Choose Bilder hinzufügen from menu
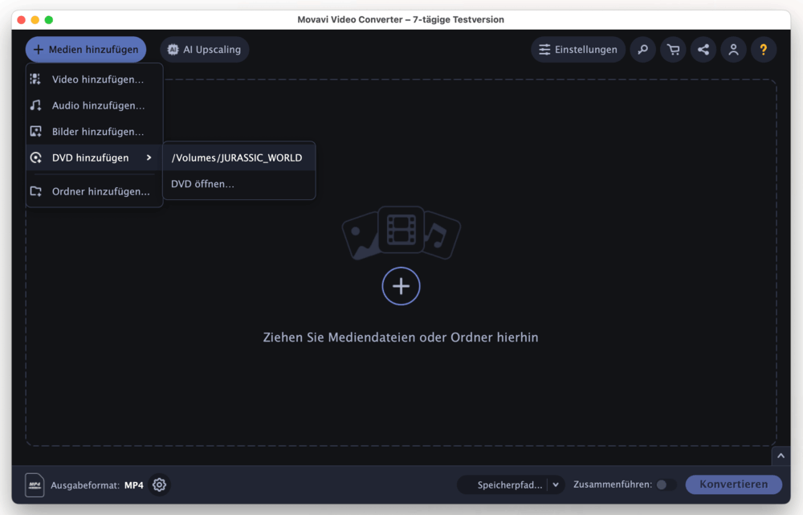The height and width of the screenshot is (515, 803). pos(94,131)
